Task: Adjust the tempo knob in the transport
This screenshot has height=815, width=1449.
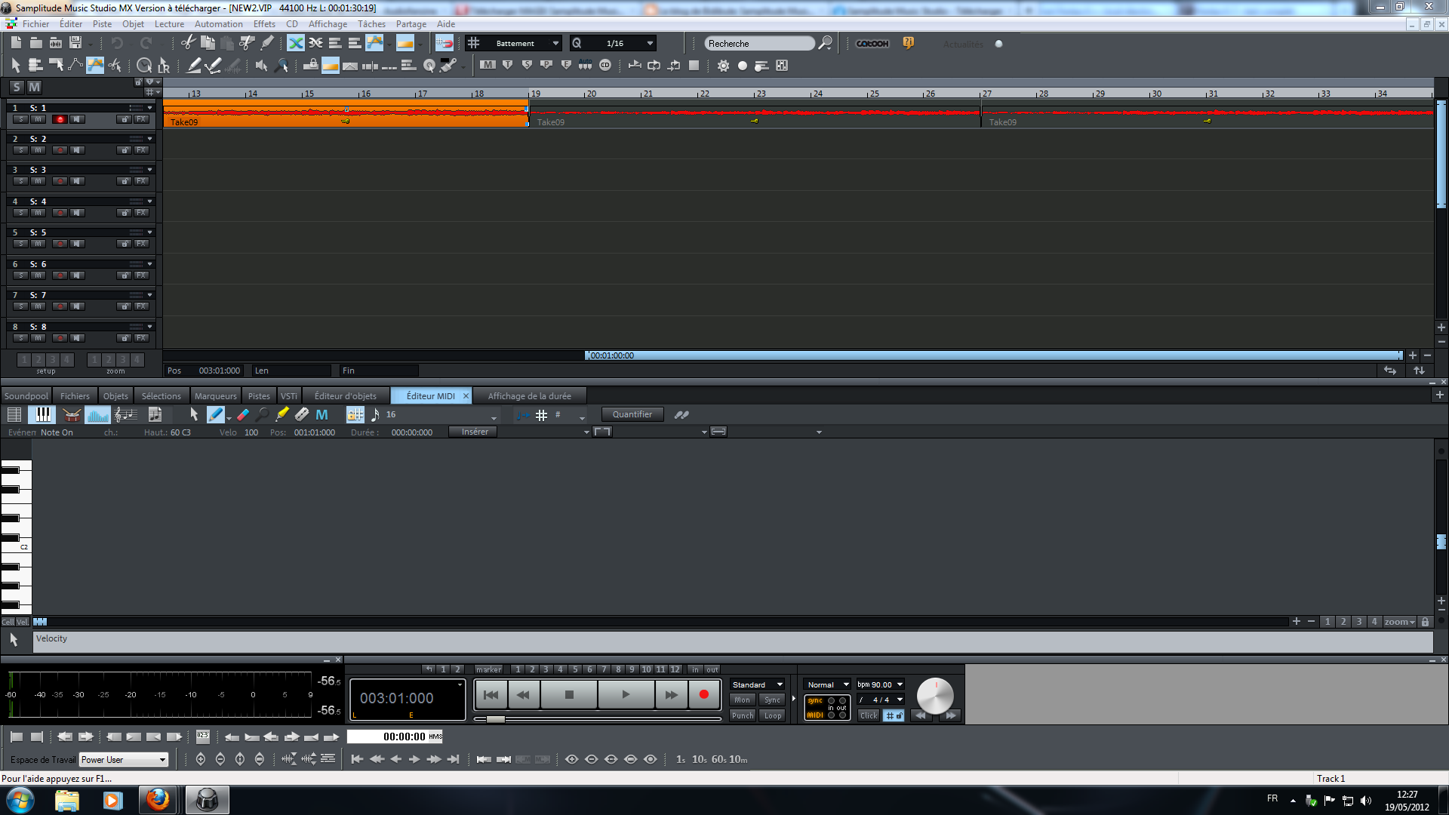Action: 935,695
